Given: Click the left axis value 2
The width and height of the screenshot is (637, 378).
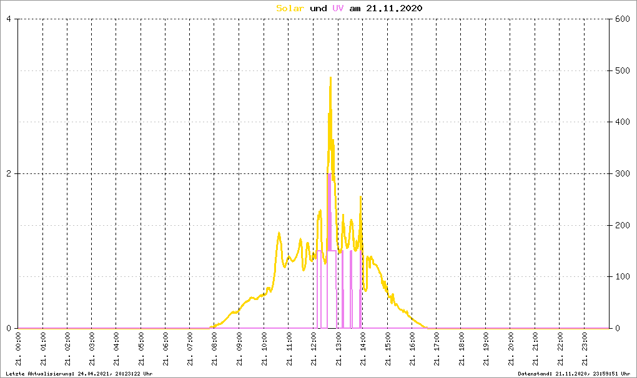Looking at the screenshot, I should [x=9, y=173].
